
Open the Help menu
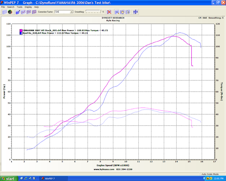tap(36, 7)
